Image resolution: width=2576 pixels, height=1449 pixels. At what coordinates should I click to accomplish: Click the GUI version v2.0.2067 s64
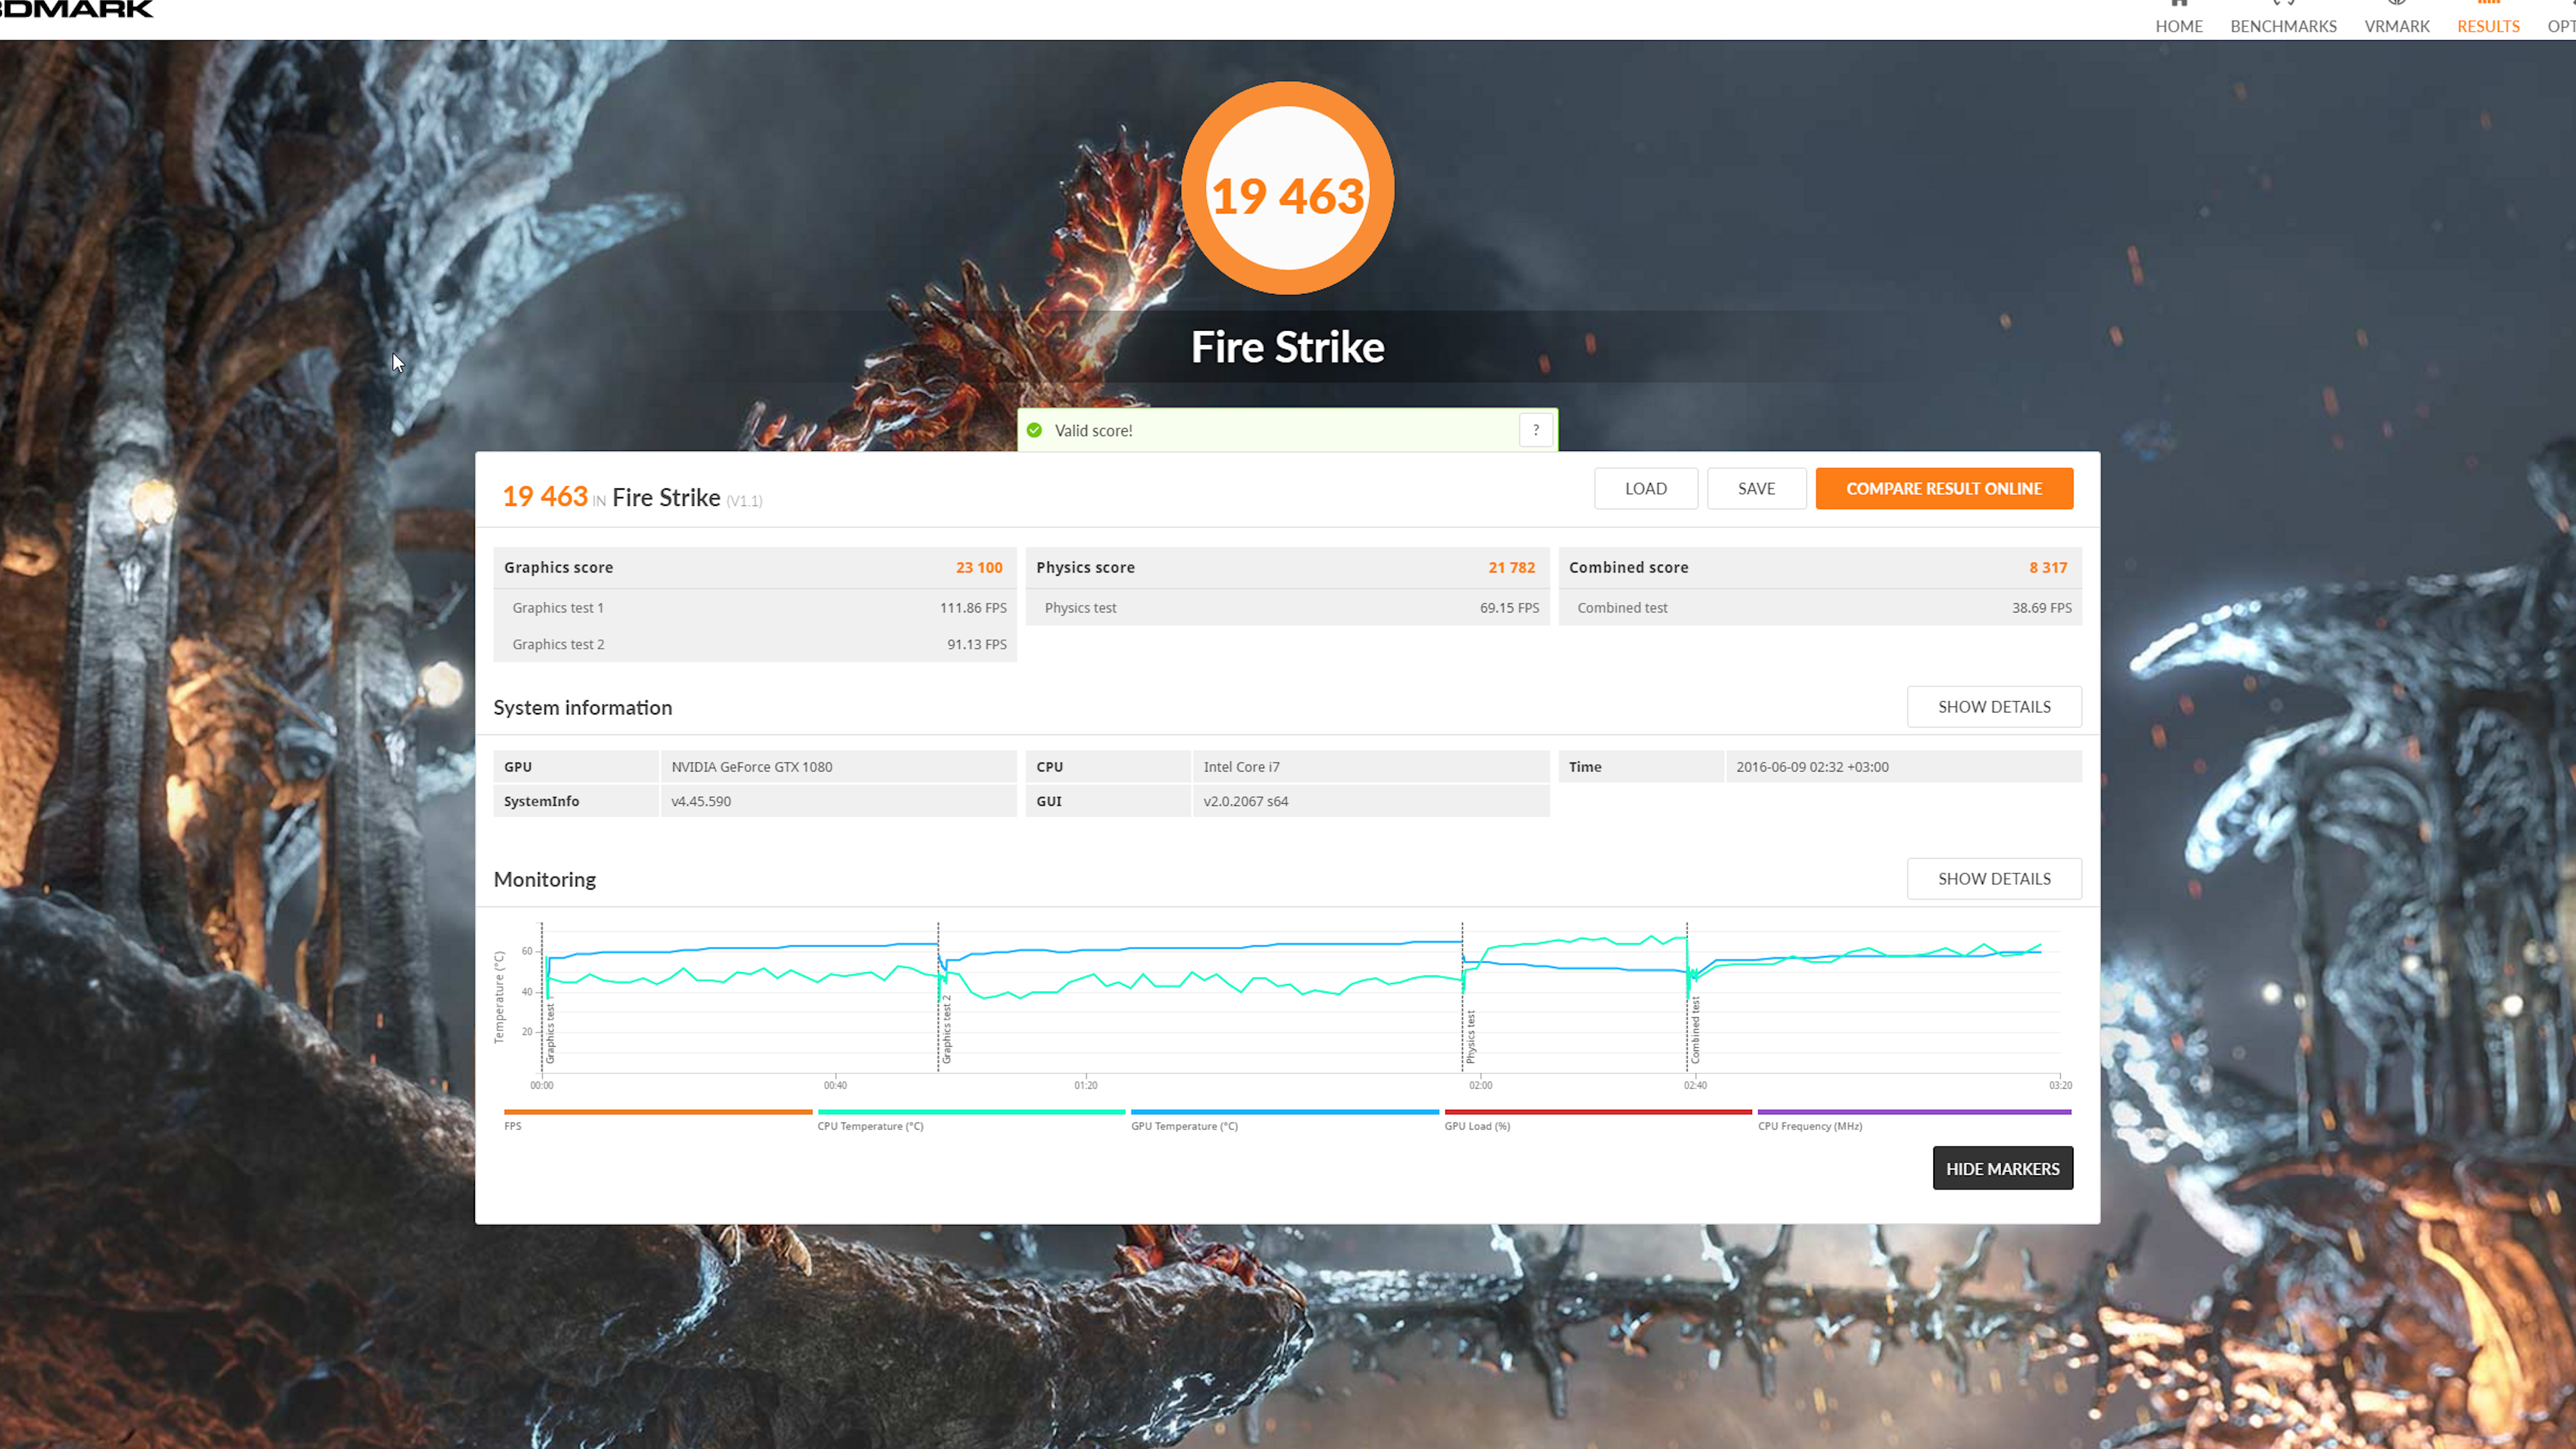click(x=1245, y=801)
